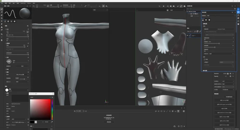This screenshot has width=240, height=130.
Task: Toggle flow pen pressure button in properties
Action: pos(28,46)
